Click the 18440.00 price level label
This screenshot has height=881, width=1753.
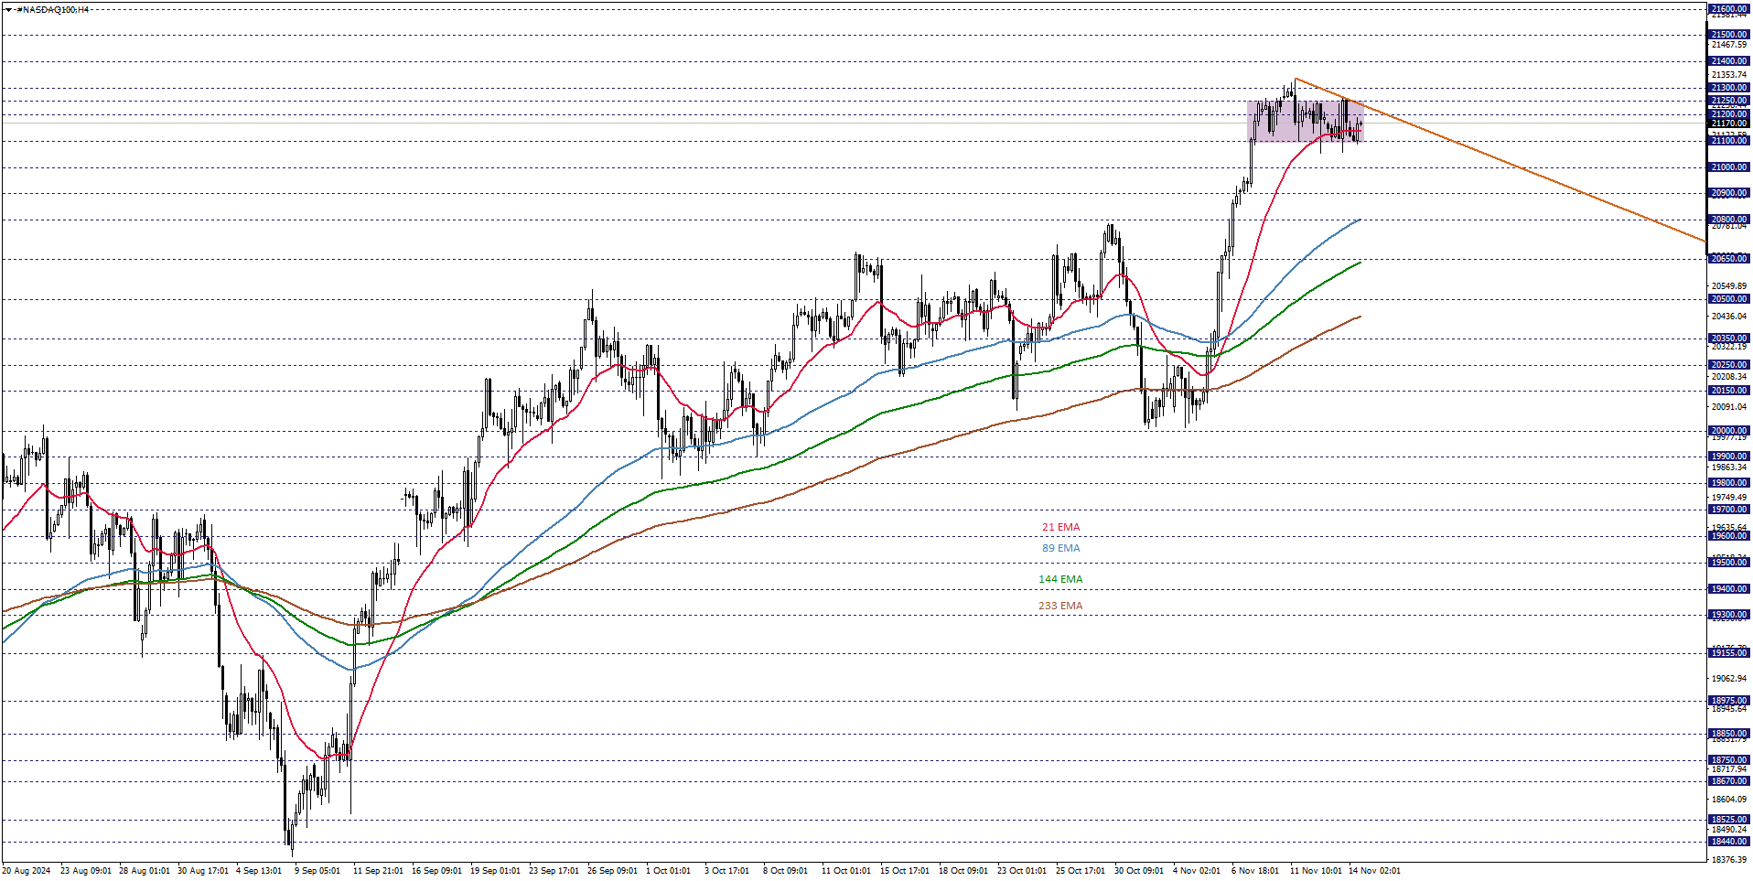click(x=1728, y=842)
